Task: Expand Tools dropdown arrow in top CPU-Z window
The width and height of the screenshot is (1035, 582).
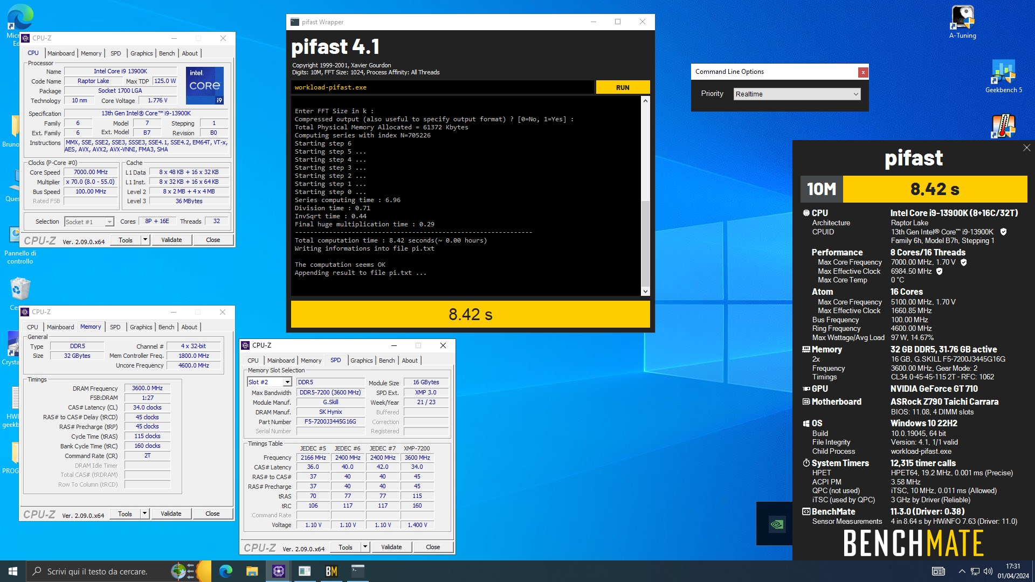Action: pos(145,240)
